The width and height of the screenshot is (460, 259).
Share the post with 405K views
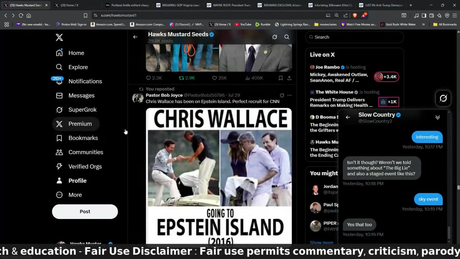[x=289, y=78]
